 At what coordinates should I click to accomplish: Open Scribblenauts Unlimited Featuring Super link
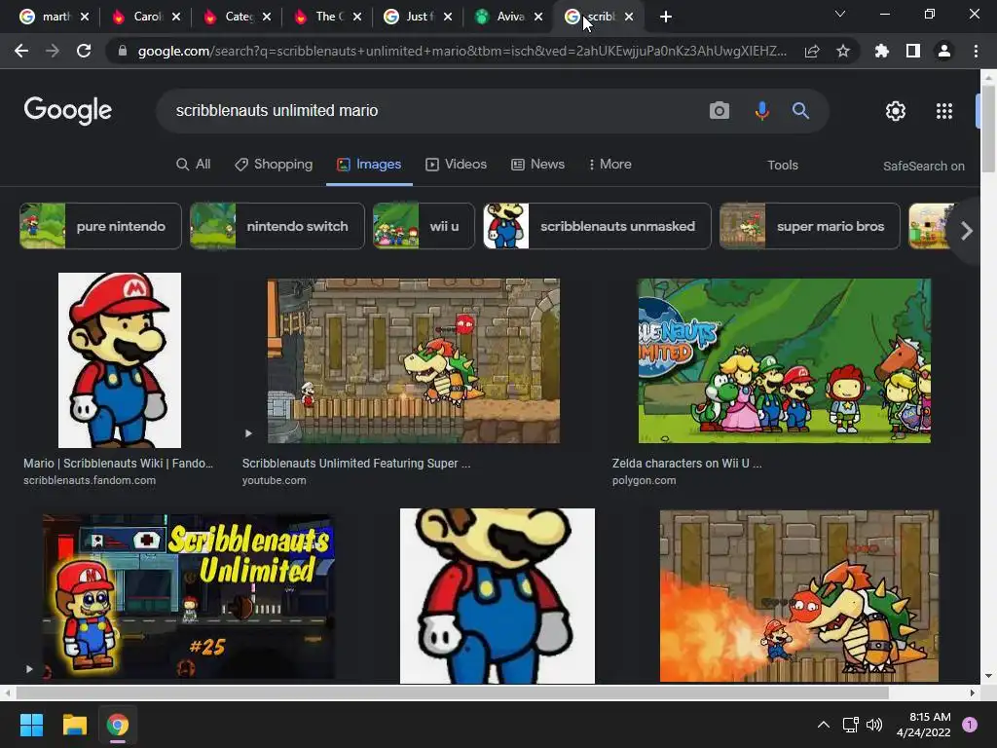point(356,463)
